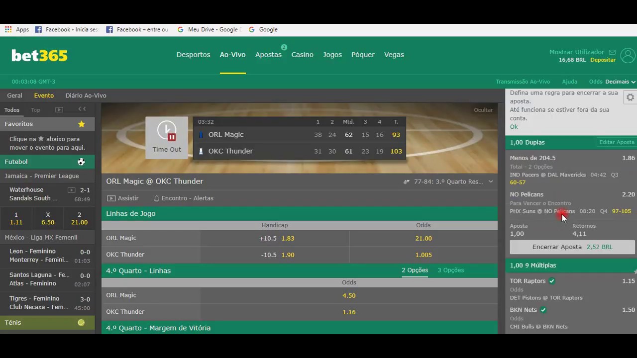The image size is (637, 358).
Task: Click the Apostas count badge
Action: (x=284, y=47)
